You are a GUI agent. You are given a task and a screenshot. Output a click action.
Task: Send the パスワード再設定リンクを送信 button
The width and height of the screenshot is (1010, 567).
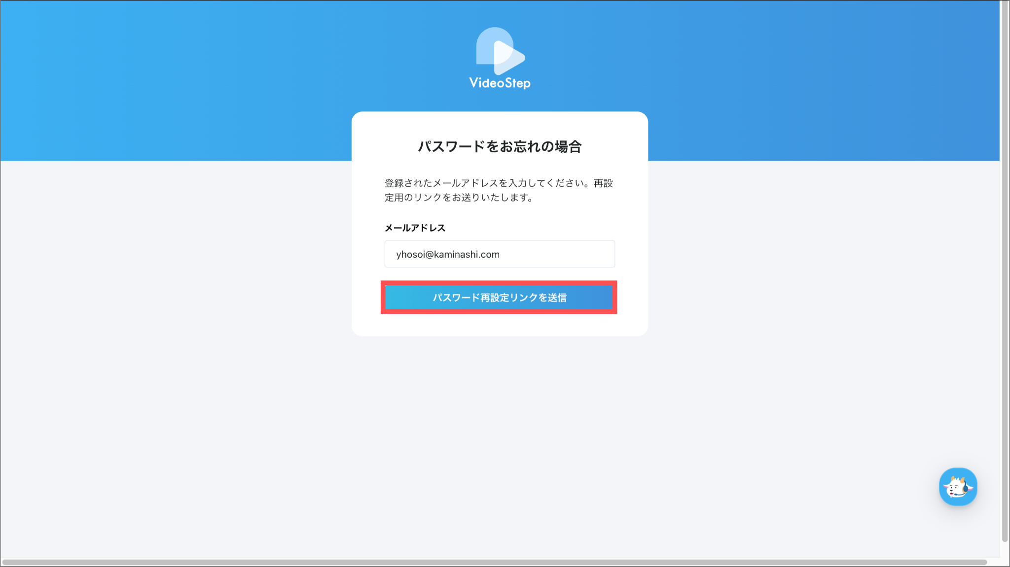(499, 298)
